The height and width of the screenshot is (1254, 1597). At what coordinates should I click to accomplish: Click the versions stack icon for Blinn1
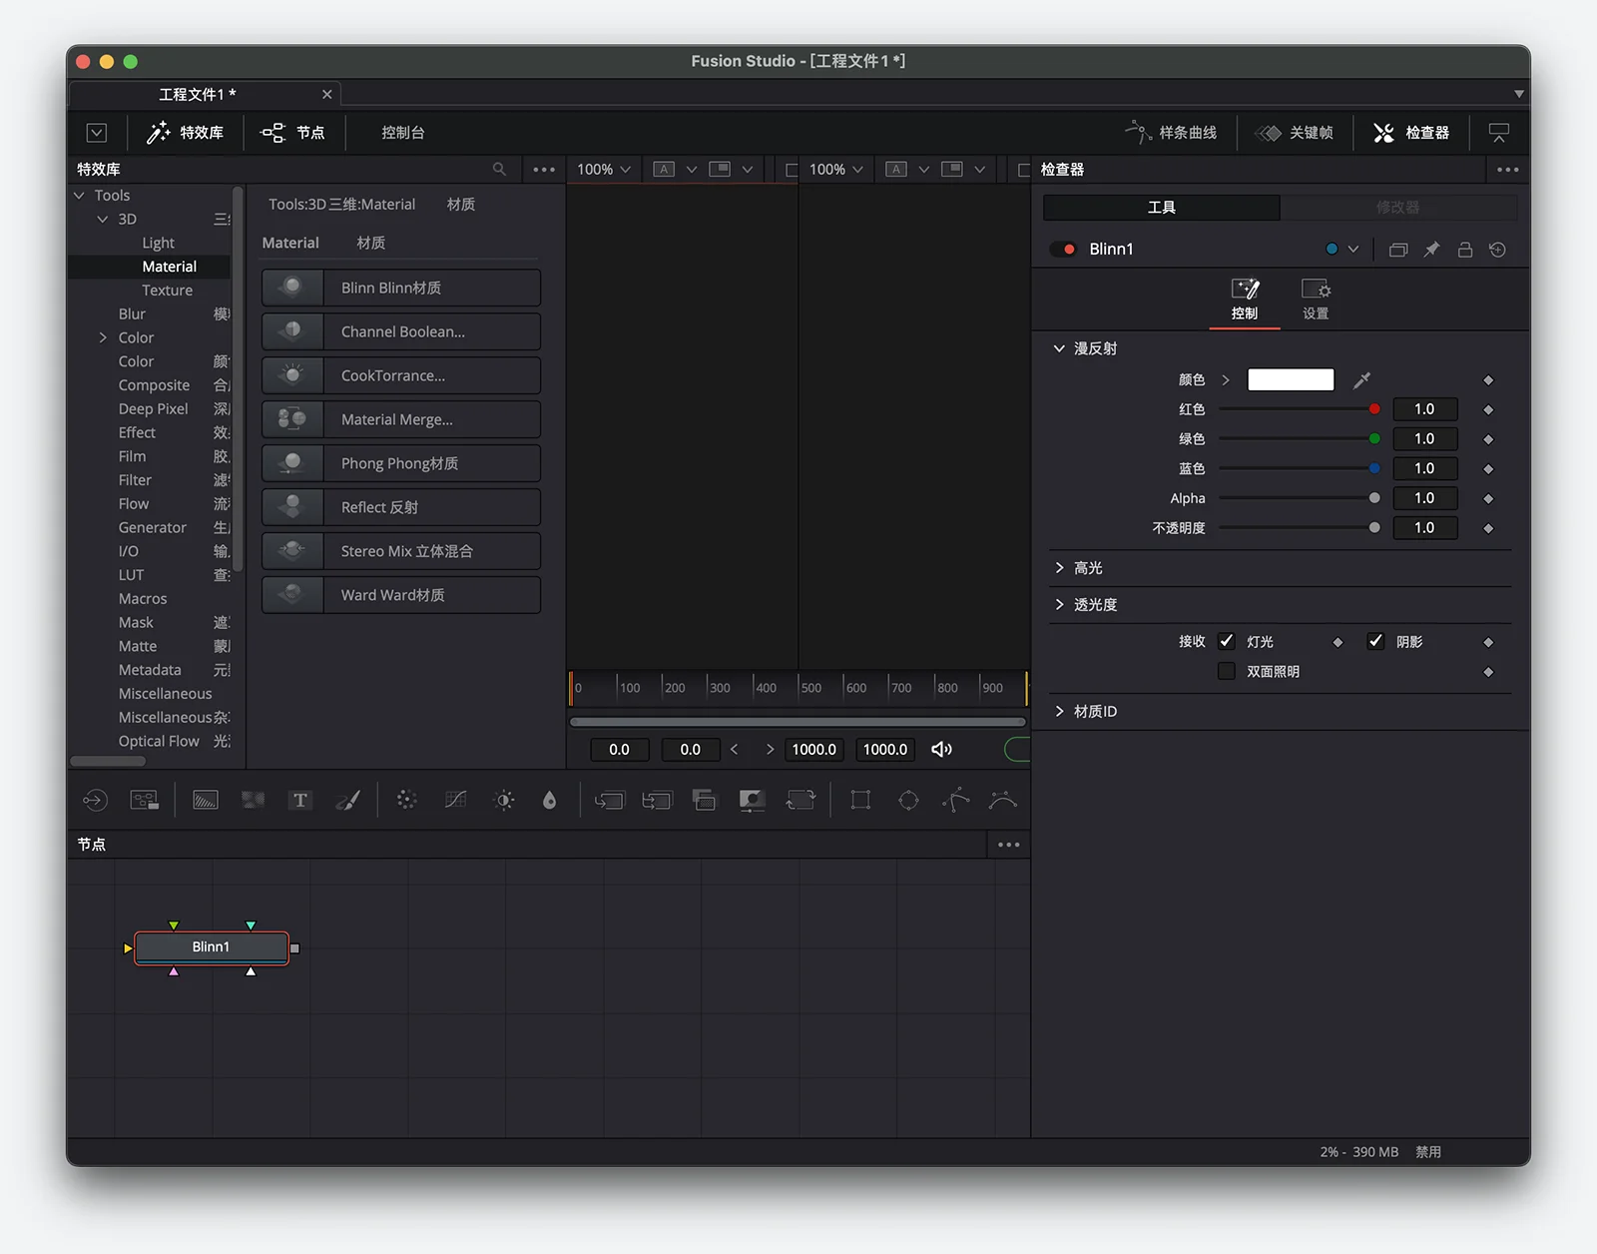tap(1398, 250)
